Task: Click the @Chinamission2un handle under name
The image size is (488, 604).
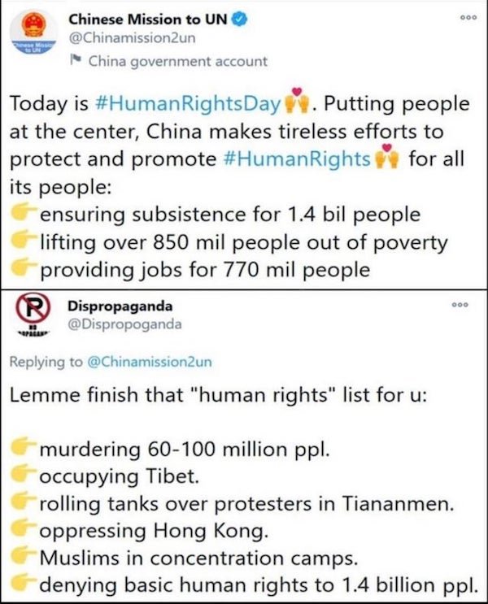Action: pos(132,38)
